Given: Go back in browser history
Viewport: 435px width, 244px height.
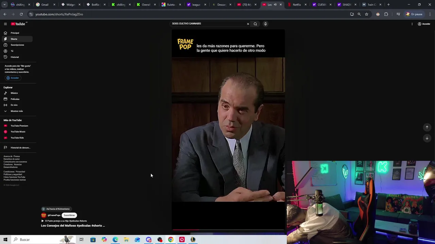Looking at the screenshot, I should pyautogui.click(x=5, y=14).
